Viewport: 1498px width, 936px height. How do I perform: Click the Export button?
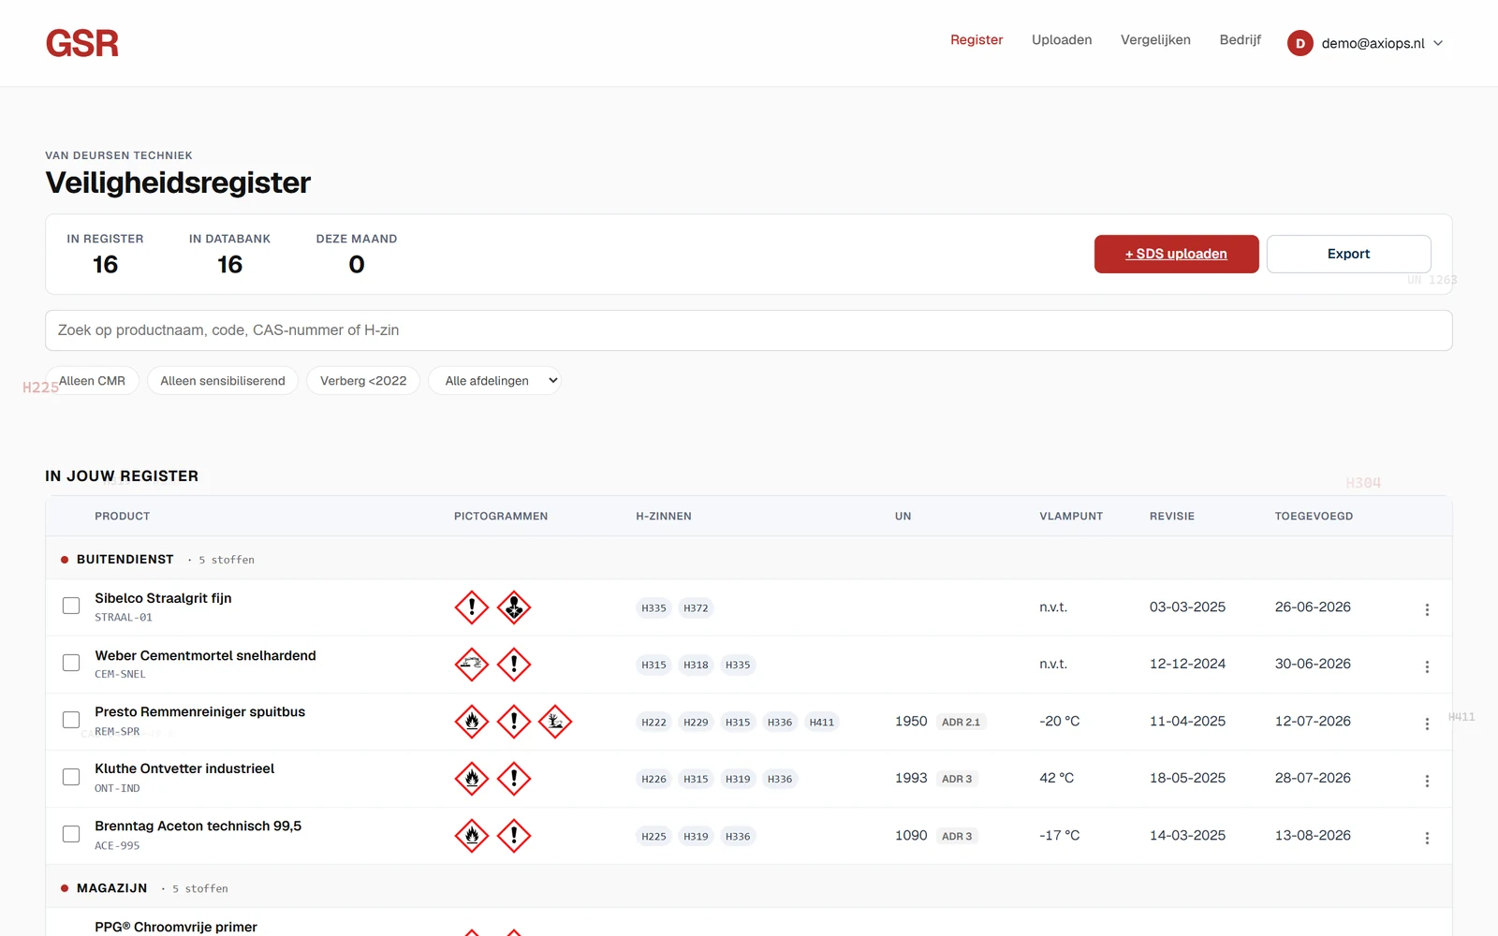[1348, 254]
